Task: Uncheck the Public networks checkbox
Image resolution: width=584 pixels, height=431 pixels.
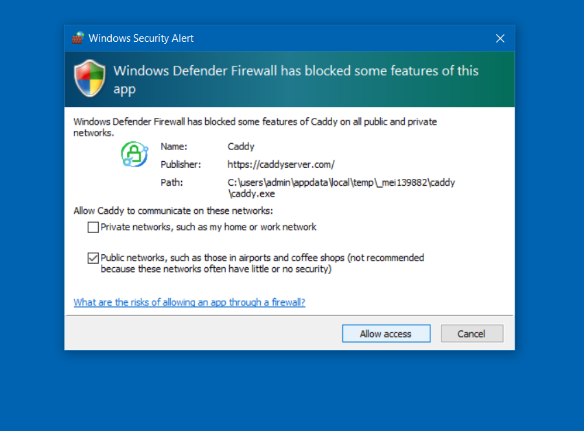Action: coord(93,258)
